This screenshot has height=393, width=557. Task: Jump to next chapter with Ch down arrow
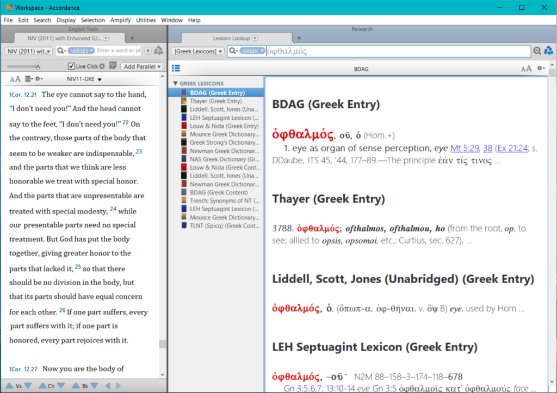[x=61, y=385]
